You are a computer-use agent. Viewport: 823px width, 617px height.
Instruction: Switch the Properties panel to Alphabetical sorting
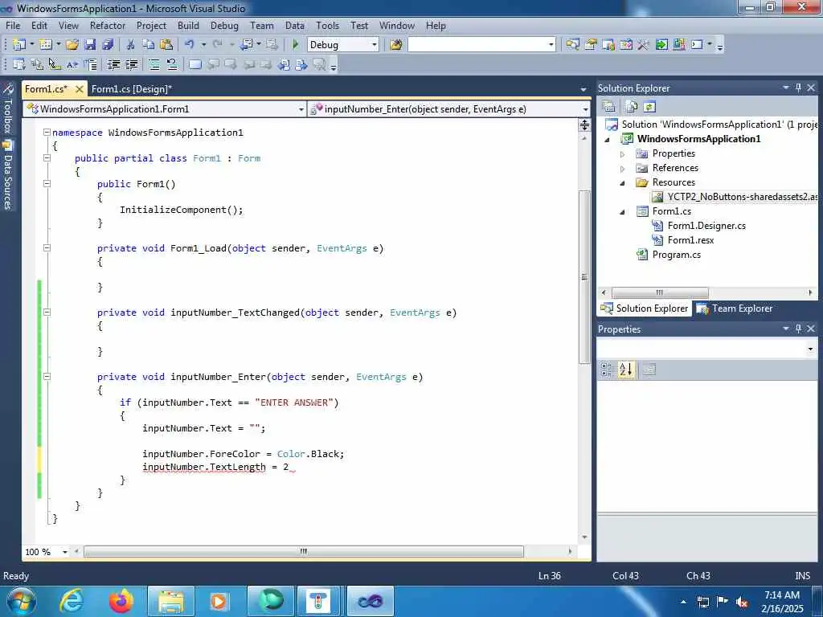pyautogui.click(x=625, y=370)
